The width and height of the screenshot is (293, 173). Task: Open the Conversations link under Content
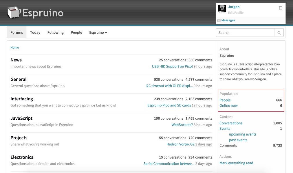tap(231, 123)
